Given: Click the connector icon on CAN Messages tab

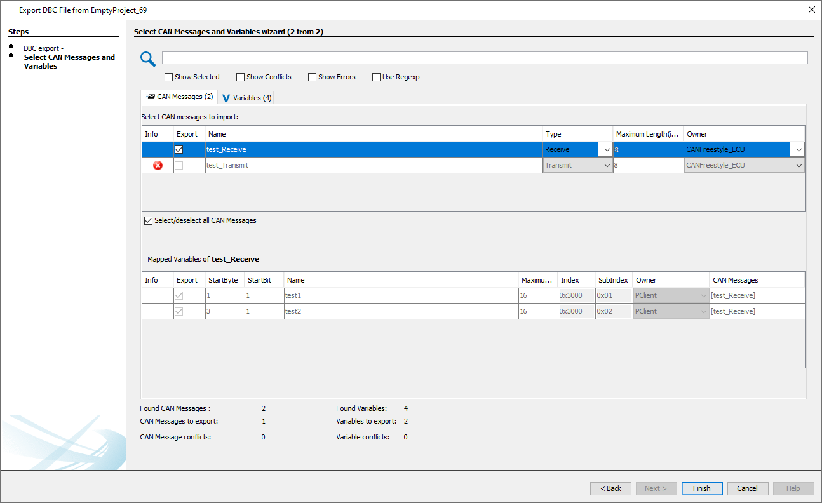Looking at the screenshot, I should [x=149, y=97].
